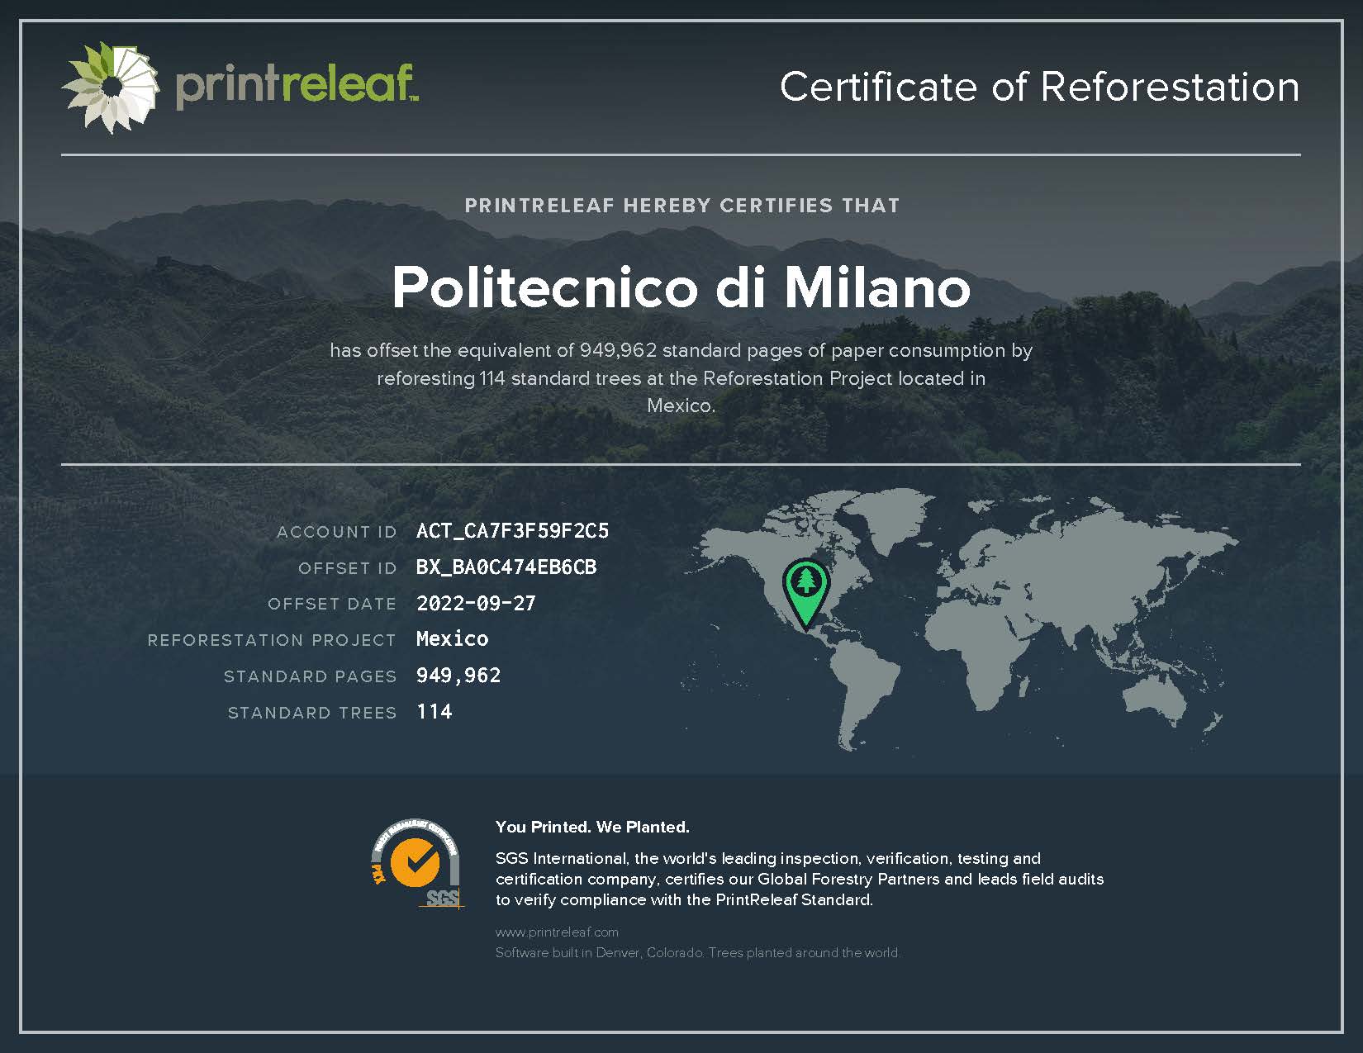Click the green tree map pin on Mexico
1363x1053 pixels.
point(805,594)
